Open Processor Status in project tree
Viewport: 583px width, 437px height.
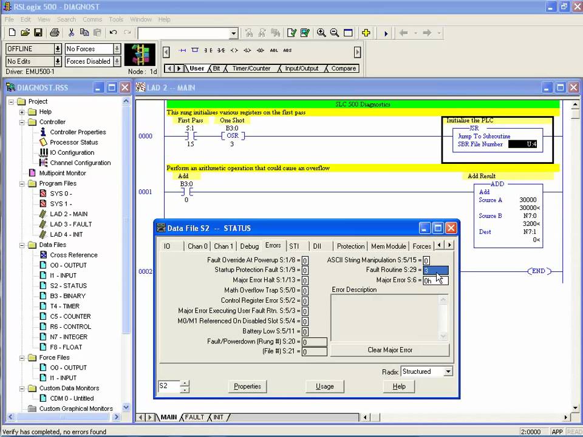(x=73, y=142)
